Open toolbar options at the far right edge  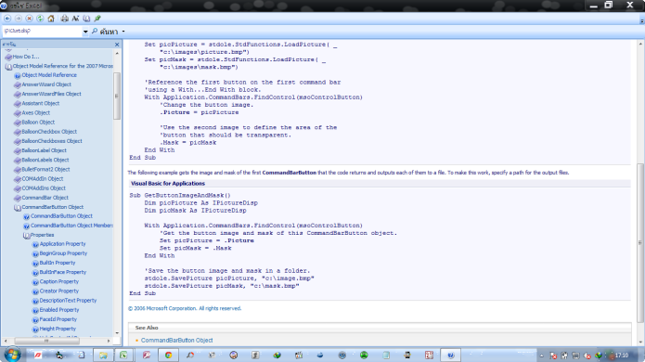[x=641, y=20]
